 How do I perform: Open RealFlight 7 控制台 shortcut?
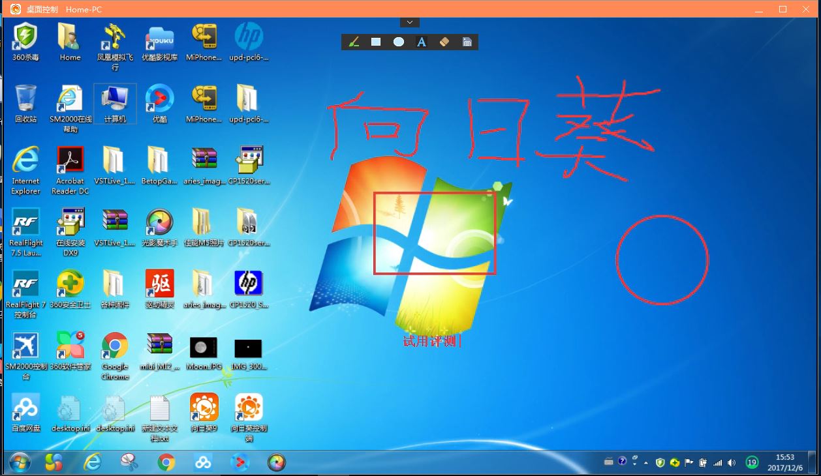coord(25,295)
